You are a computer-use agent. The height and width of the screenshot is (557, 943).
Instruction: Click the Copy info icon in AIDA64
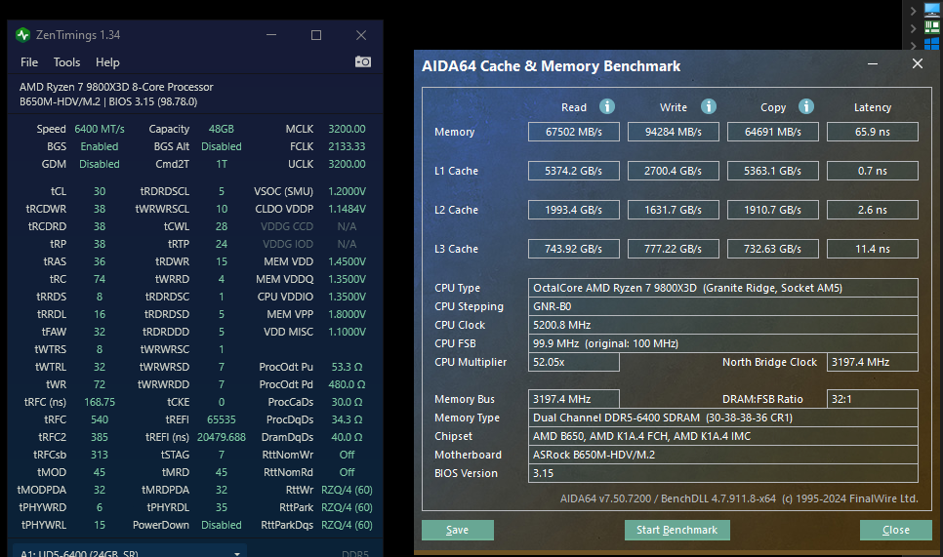pos(806,106)
